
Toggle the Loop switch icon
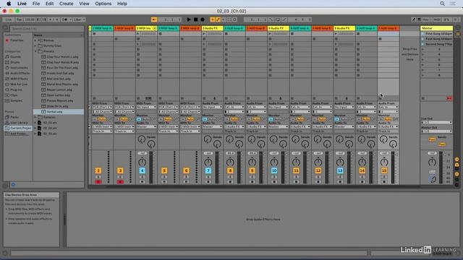278,19
